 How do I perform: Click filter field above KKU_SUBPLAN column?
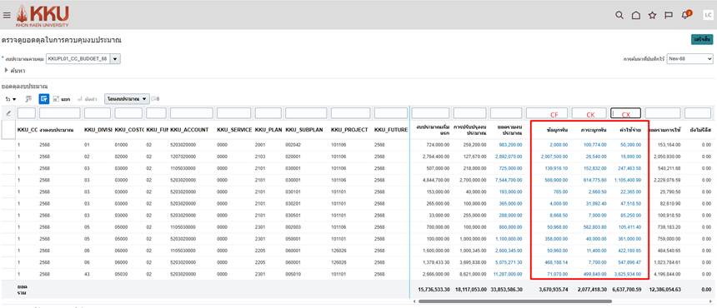(306, 113)
